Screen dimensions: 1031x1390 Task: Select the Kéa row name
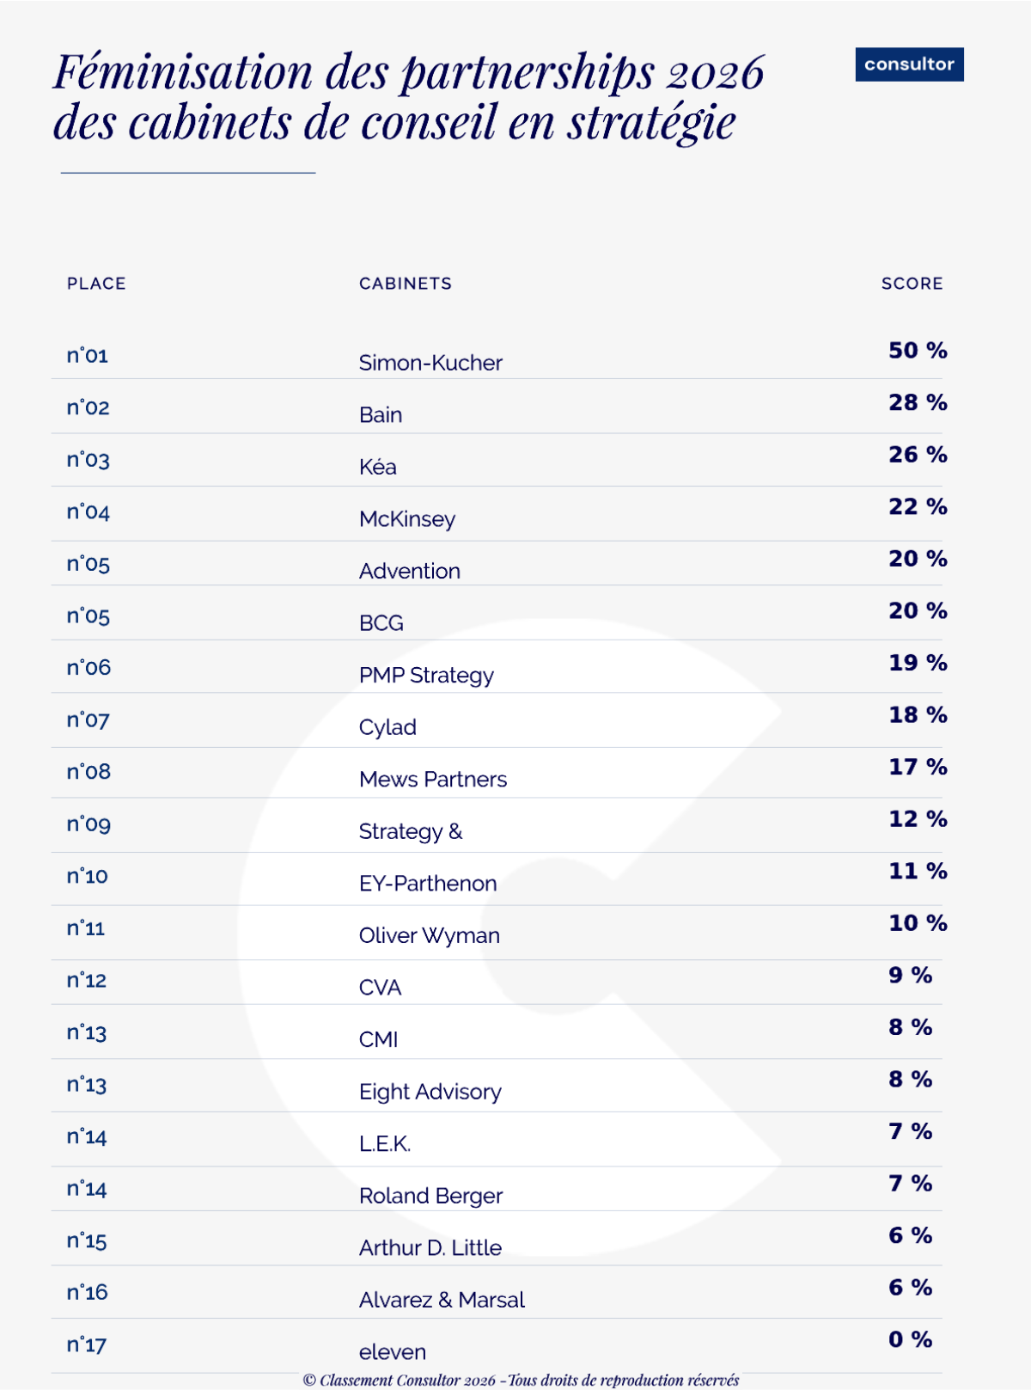tap(378, 467)
